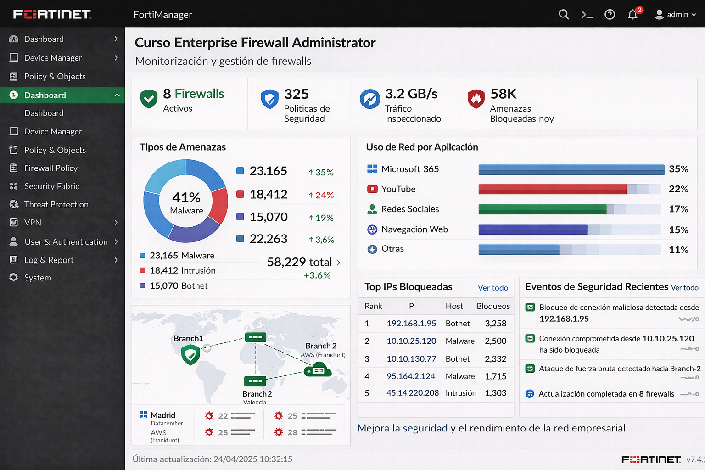
Task: Click the green firewalls active shield icon
Action: pyautogui.click(x=149, y=99)
